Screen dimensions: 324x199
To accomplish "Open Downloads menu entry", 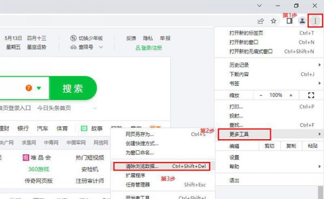I will [x=269, y=74].
